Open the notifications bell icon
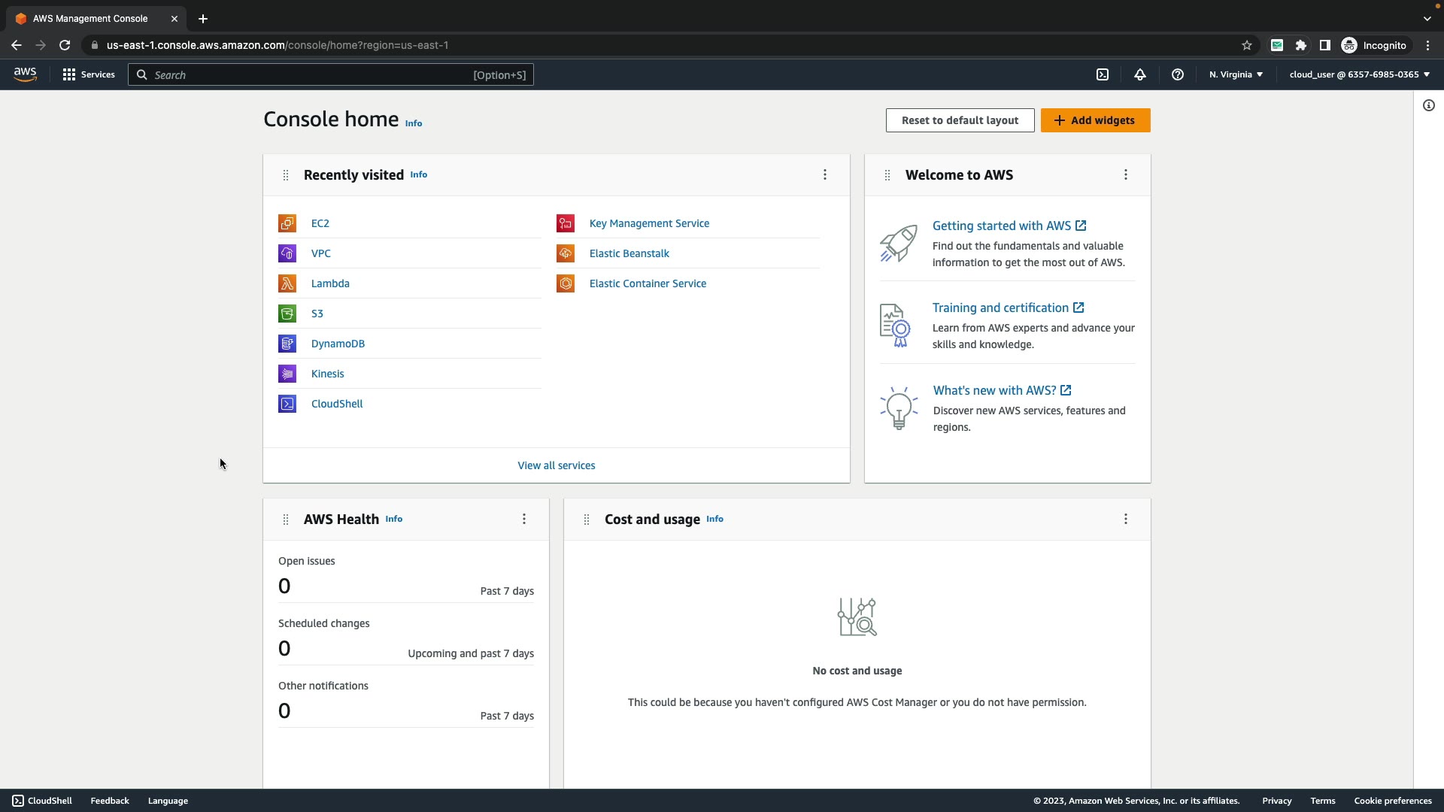This screenshot has height=812, width=1444. tap(1140, 74)
